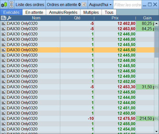
Task: Click the scrollbar up arrow
Action: click(156, 23)
